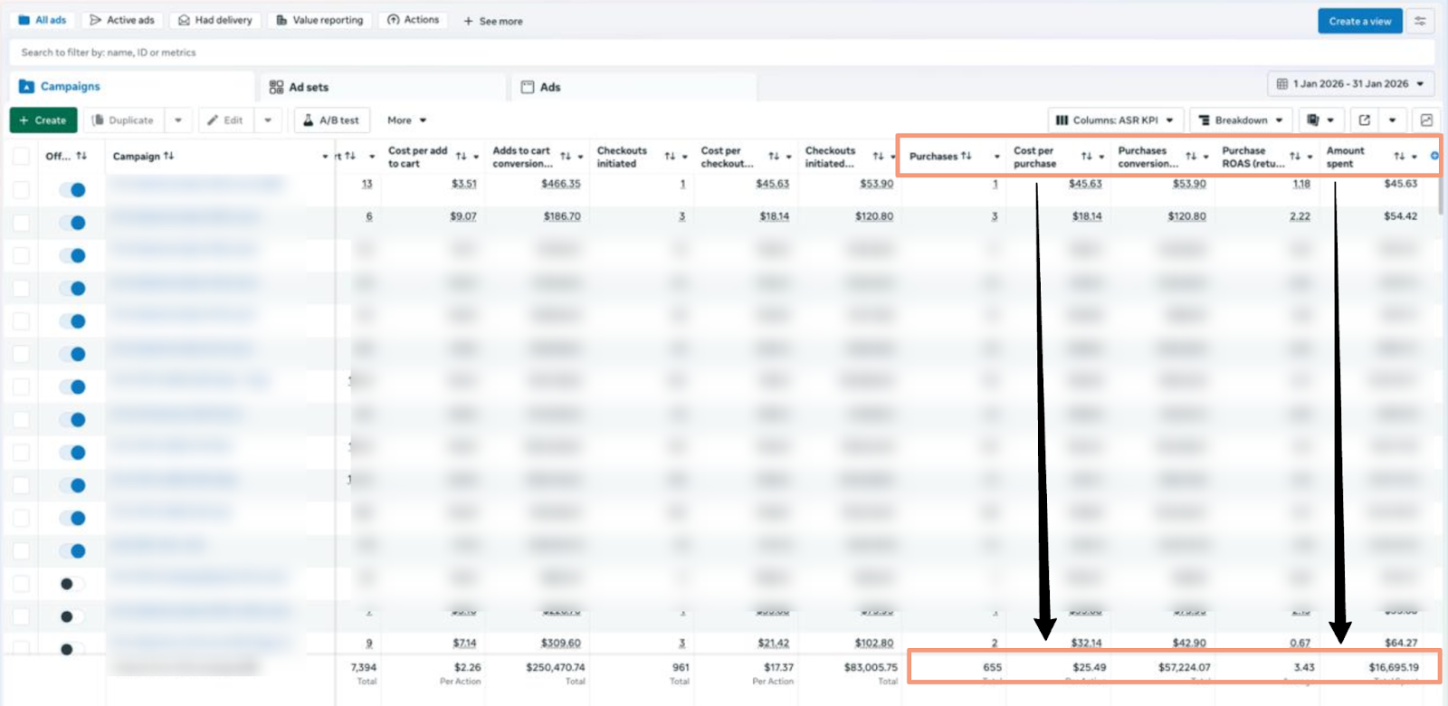Add a column with blue plus icon
The width and height of the screenshot is (1448, 706).
1434,156
